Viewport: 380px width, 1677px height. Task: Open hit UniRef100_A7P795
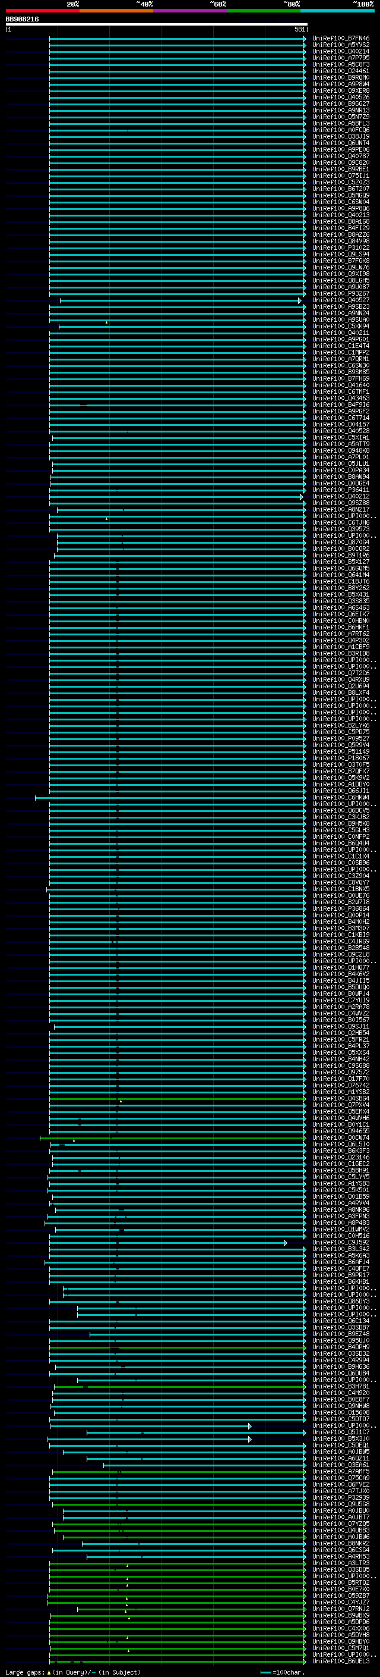point(340,58)
